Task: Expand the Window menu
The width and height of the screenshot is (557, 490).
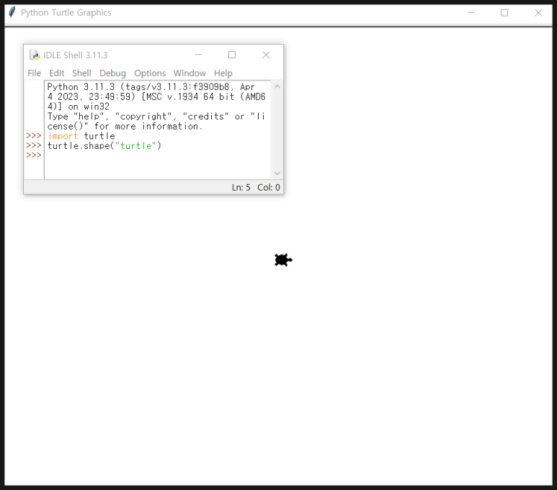Action: click(190, 73)
